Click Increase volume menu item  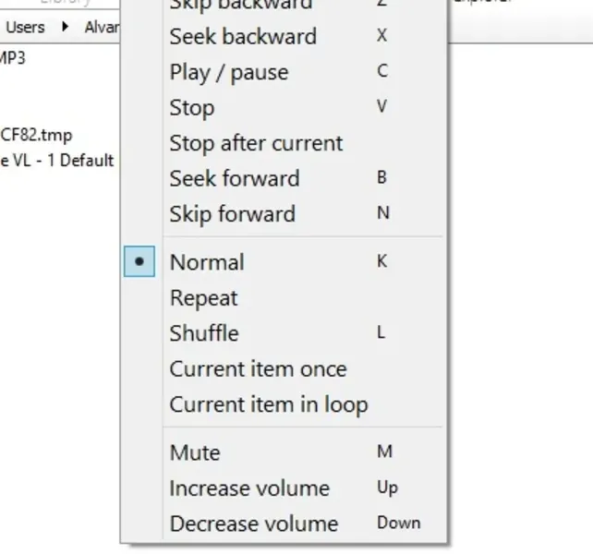point(249,488)
